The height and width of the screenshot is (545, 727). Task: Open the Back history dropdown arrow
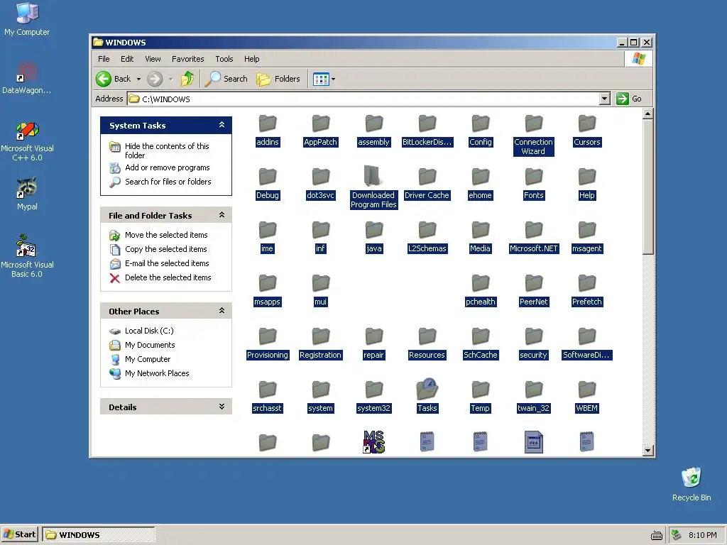[x=138, y=79]
